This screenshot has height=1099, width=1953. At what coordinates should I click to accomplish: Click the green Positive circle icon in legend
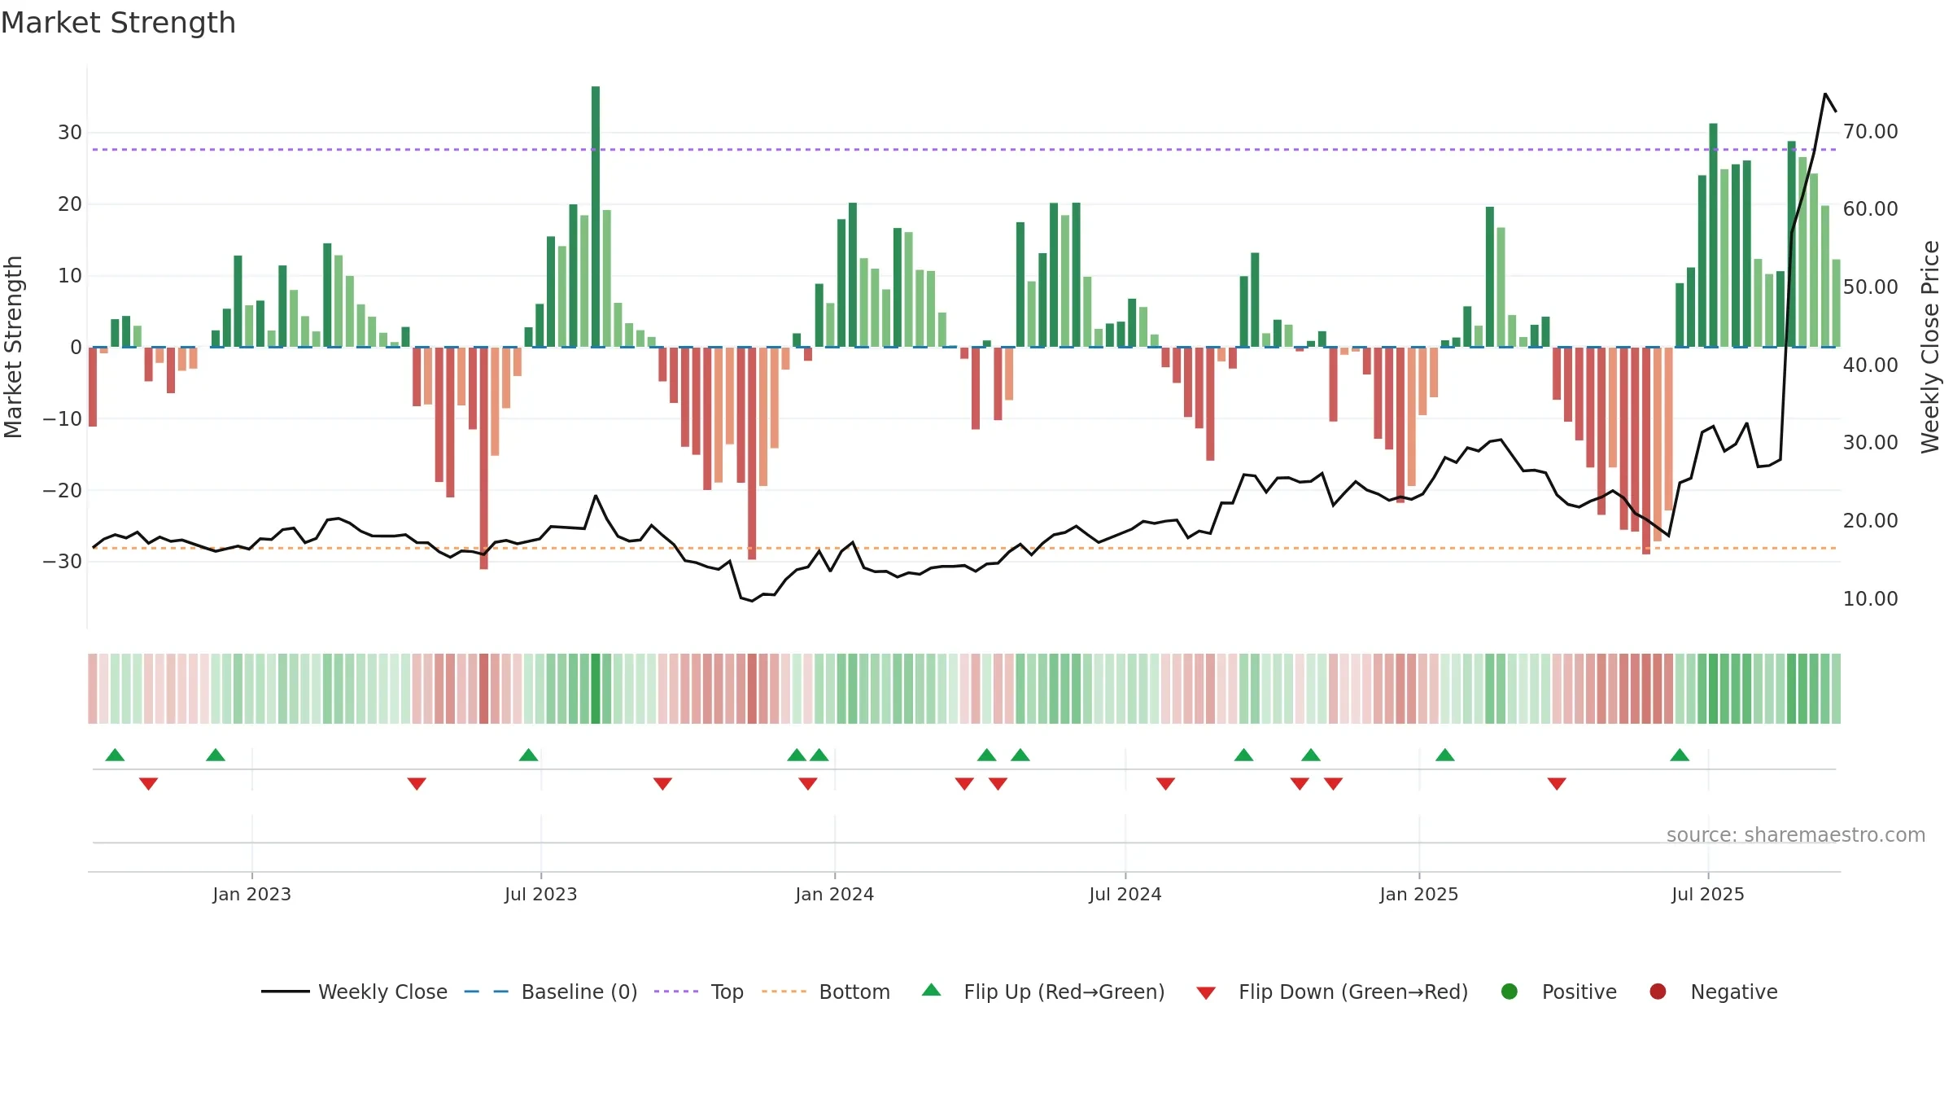pyautogui.click(x=1510, y=992)
